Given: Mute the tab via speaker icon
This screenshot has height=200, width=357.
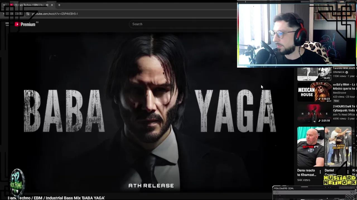Looking at the screenshot, I should (47, 5).
